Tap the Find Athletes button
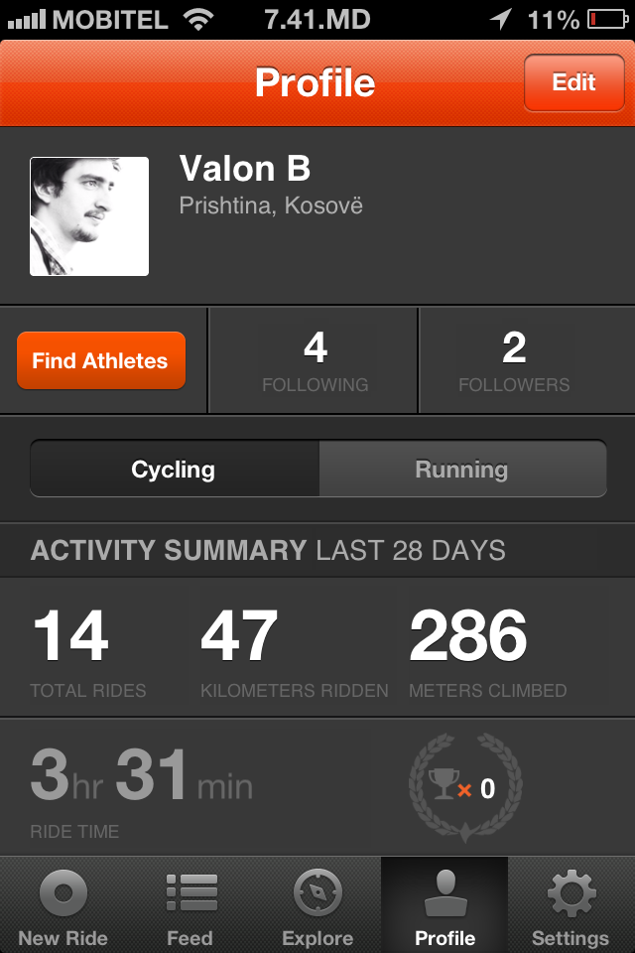This screenshot has height=953, width=635. tap(101, 360)
